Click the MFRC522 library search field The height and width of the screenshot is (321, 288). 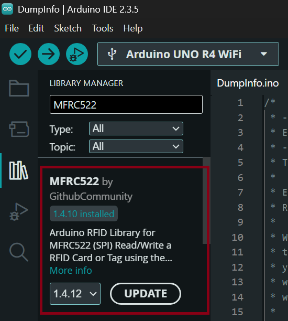pos(126,104)
